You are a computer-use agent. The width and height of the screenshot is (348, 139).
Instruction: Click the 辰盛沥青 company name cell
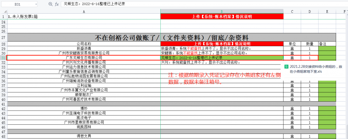click(x=84, y=49)
